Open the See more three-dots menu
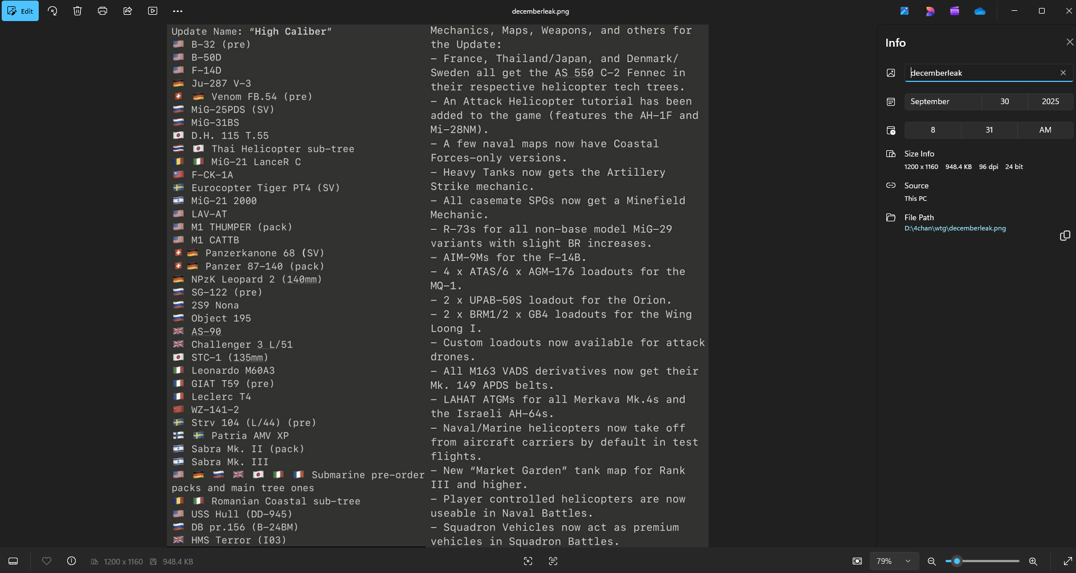The width and height of the screenshot is (1076, 573). 178,11
